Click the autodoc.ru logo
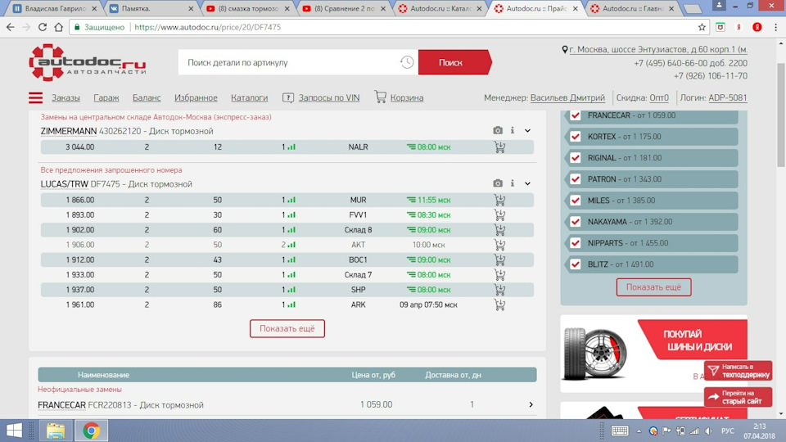The image size is (786, 442). tap(88, 63)
